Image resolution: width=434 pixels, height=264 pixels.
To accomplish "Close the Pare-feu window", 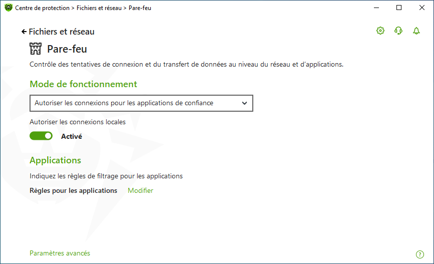I will tap(422, 8).
